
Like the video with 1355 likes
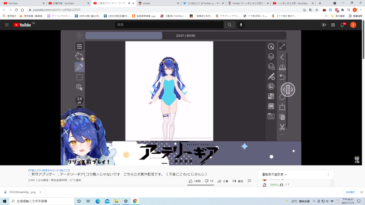click(x=195, y=181)
